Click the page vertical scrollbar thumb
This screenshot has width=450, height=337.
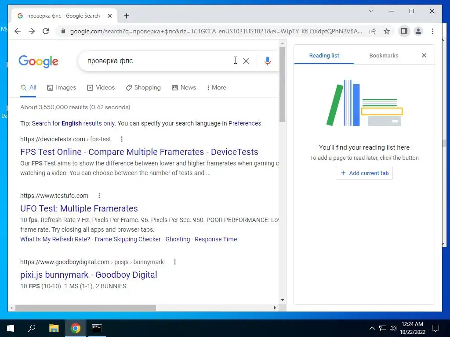[283, 85]
